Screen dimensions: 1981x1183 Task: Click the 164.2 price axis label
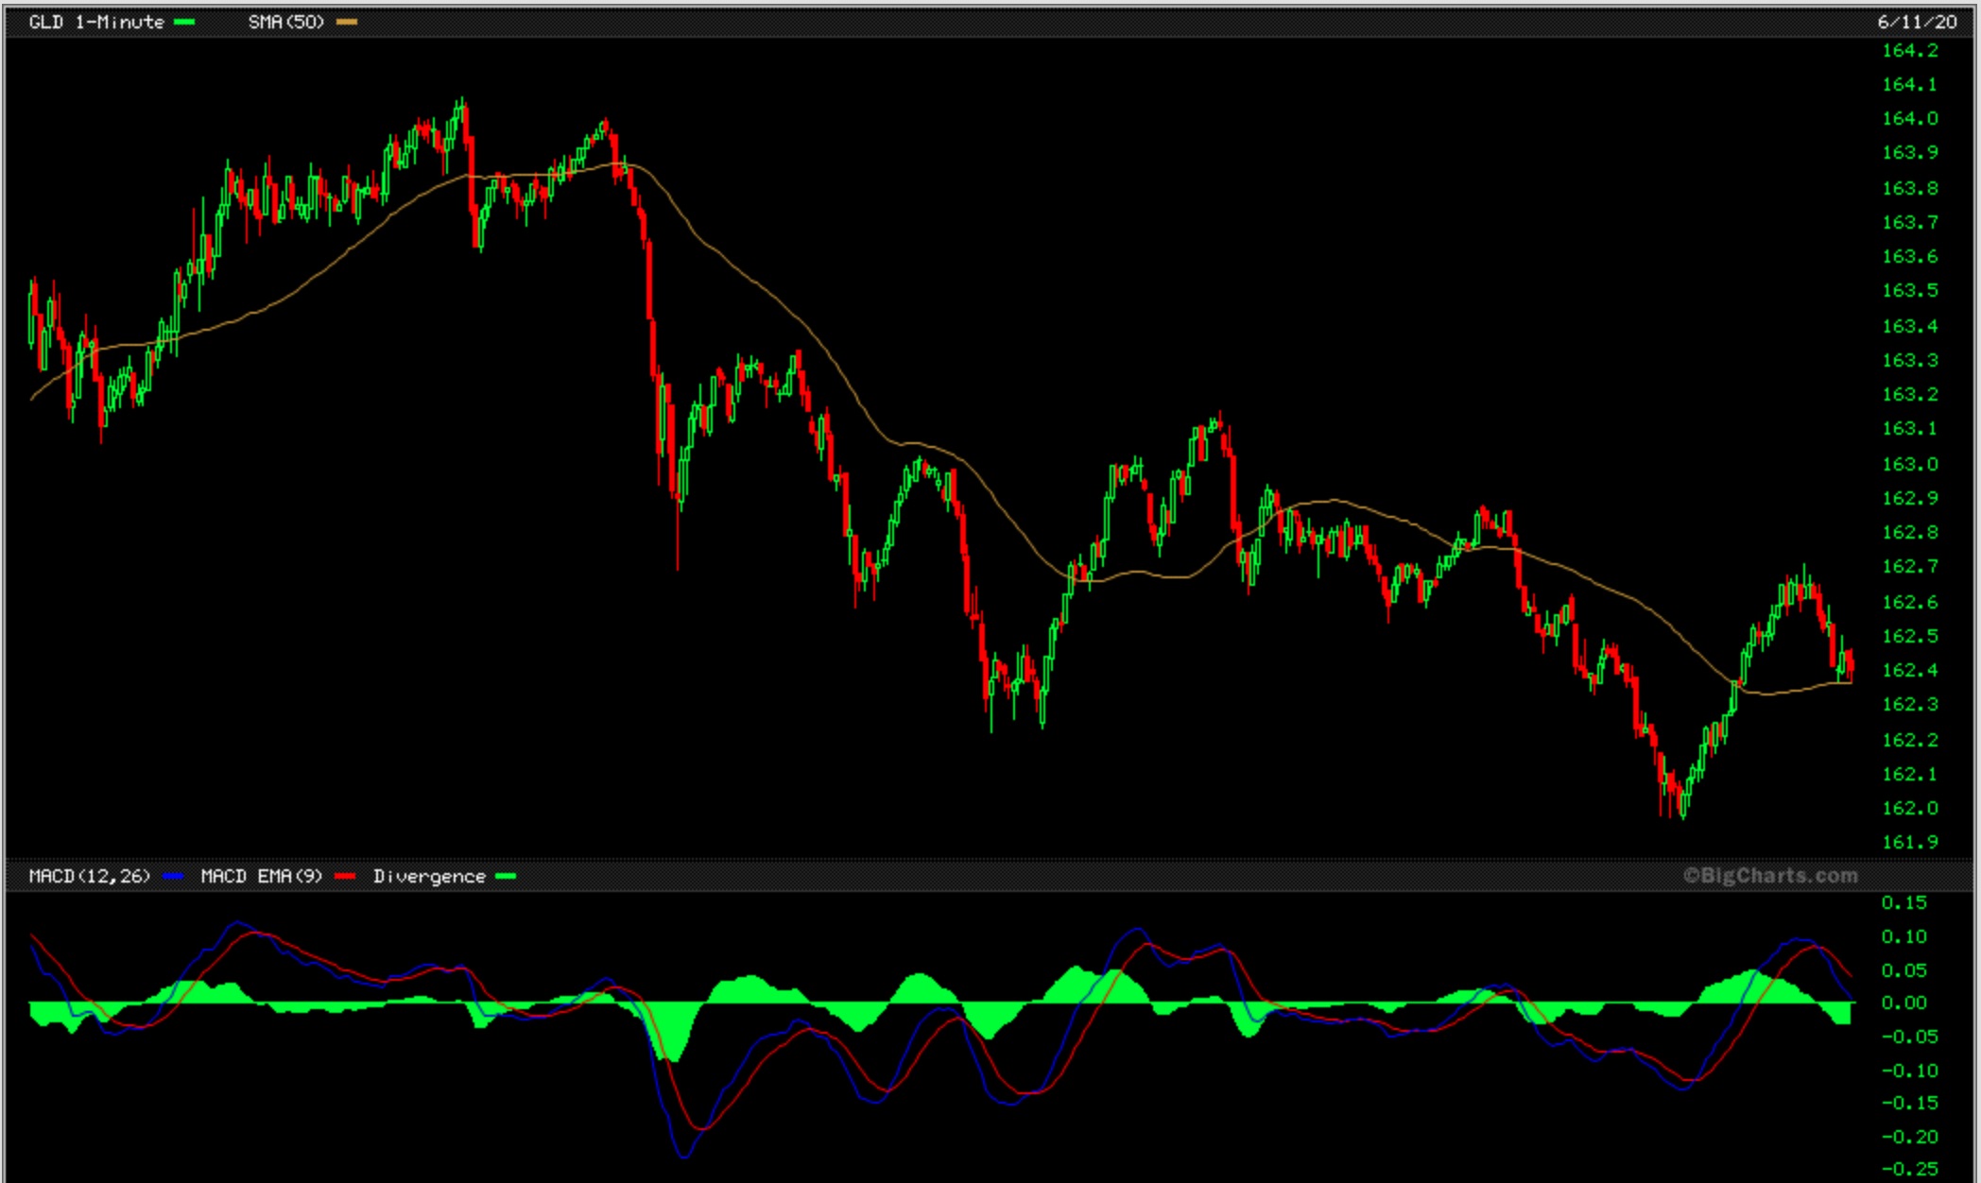coord(1909,50)
